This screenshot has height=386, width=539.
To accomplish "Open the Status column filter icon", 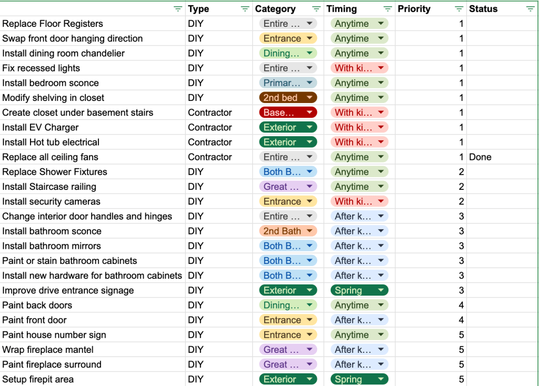I will pos(530,9).
